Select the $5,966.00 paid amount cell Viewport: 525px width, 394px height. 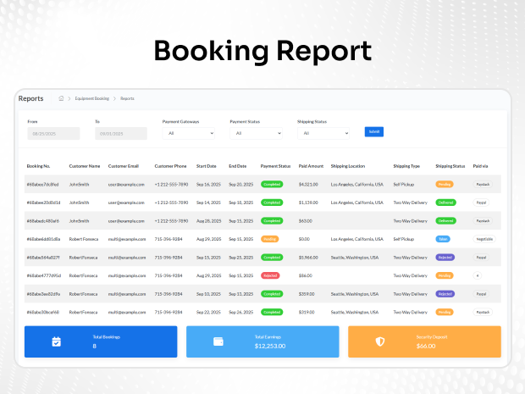308,258
